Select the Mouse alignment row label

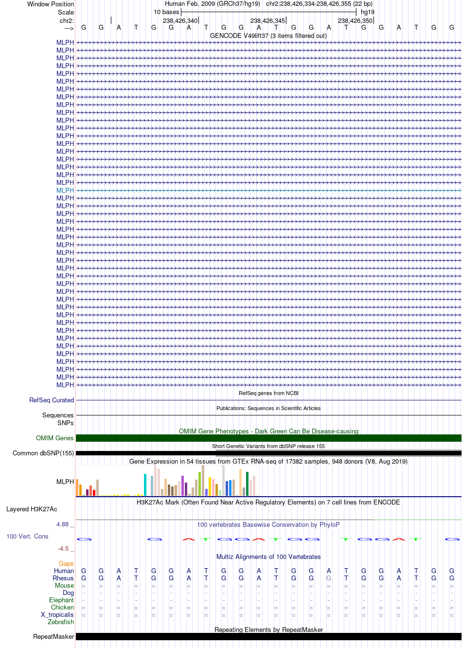pyautogui.click(x=65, y=585)
